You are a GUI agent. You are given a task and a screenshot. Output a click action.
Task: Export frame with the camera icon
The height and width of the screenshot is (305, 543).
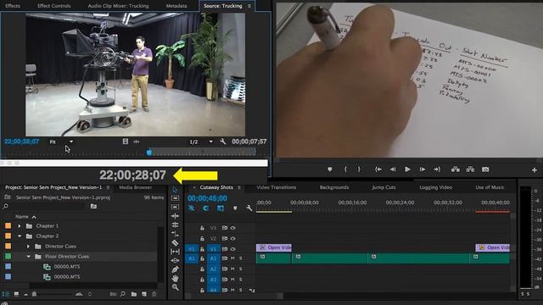click(485, 169)
